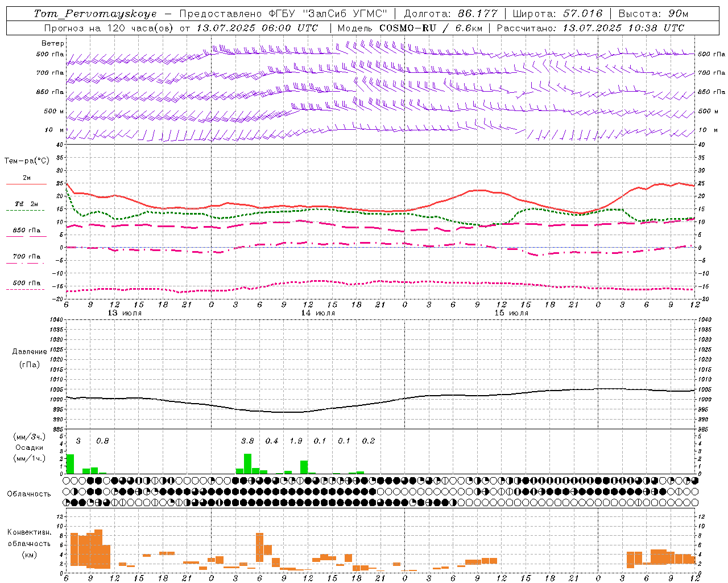Viewport: 728px width, 583px height.
Task: Click the forecast start 13.07.2025 06:00 UTC
Action: click(x=257, y=28)
